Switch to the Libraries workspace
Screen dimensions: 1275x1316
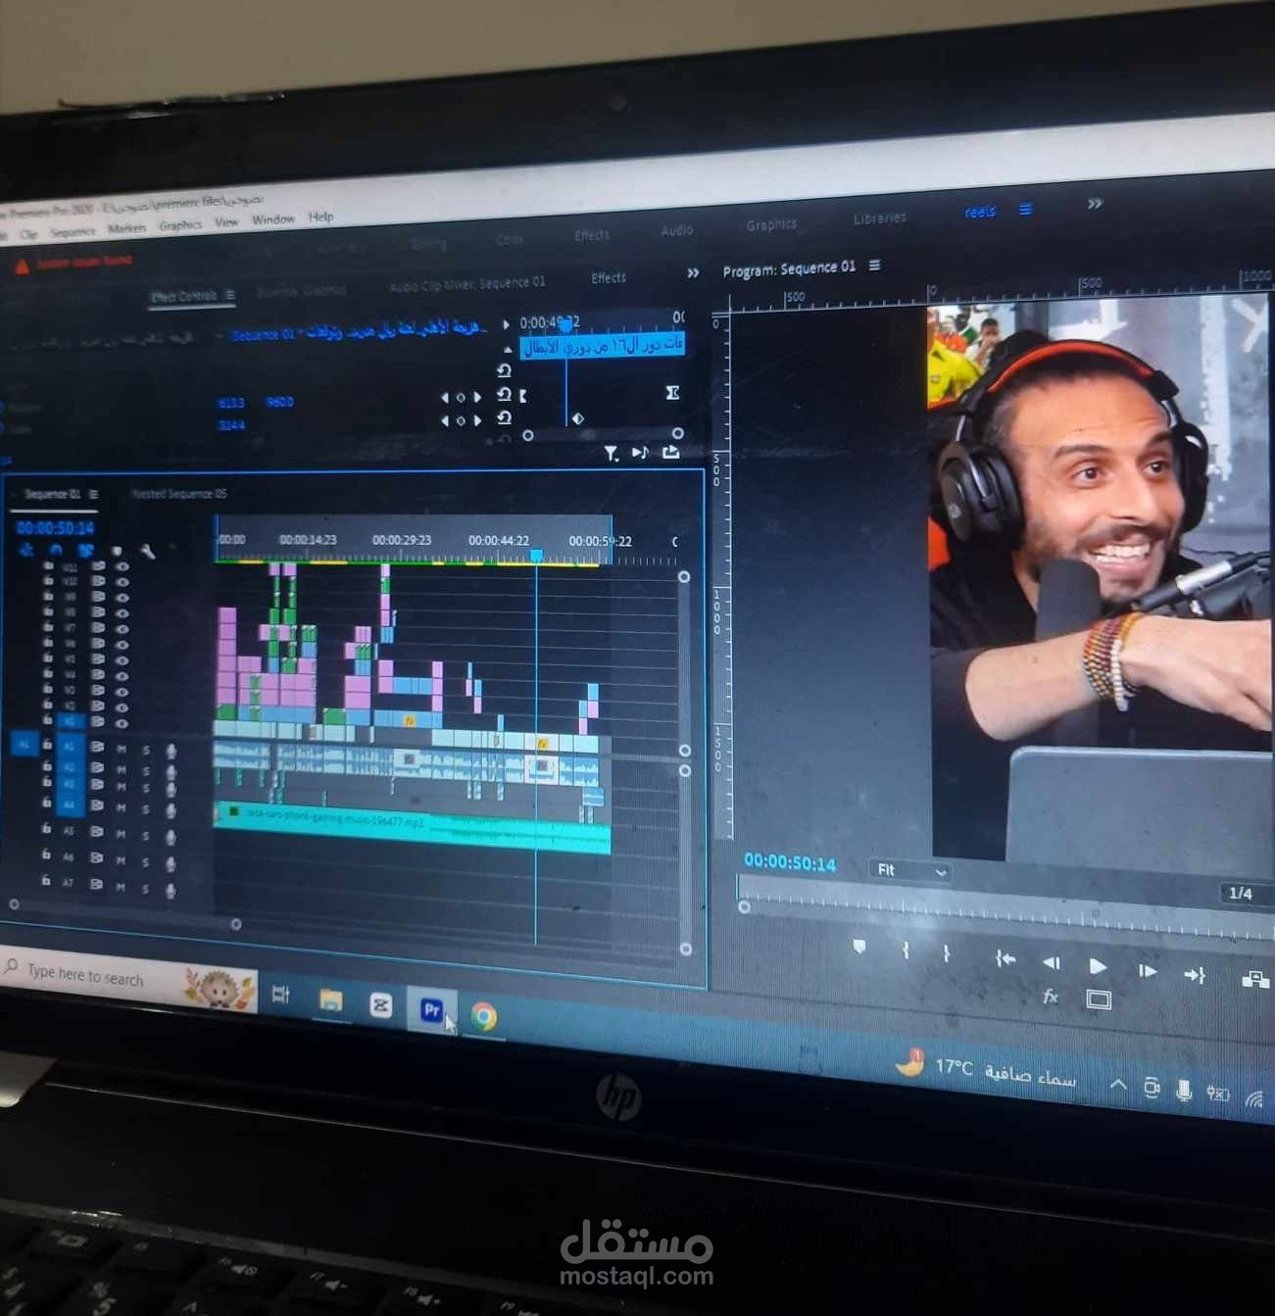click(879, 219)
